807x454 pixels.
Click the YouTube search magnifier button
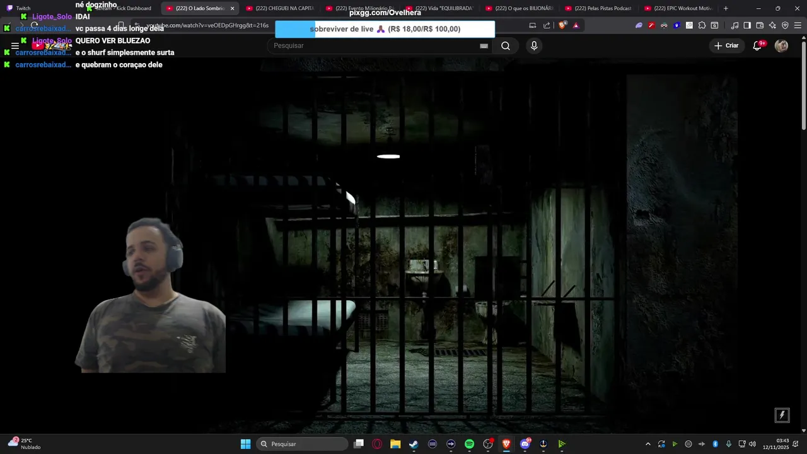505,45
